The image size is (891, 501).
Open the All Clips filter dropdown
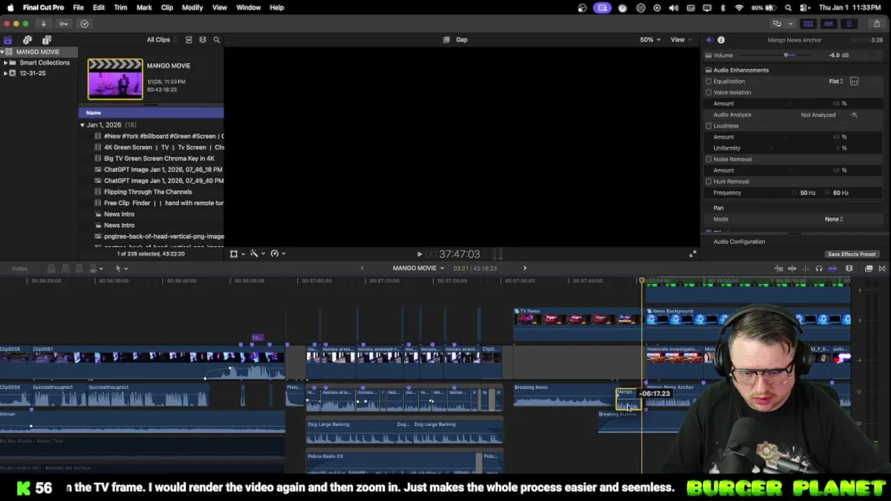point(161,40)
